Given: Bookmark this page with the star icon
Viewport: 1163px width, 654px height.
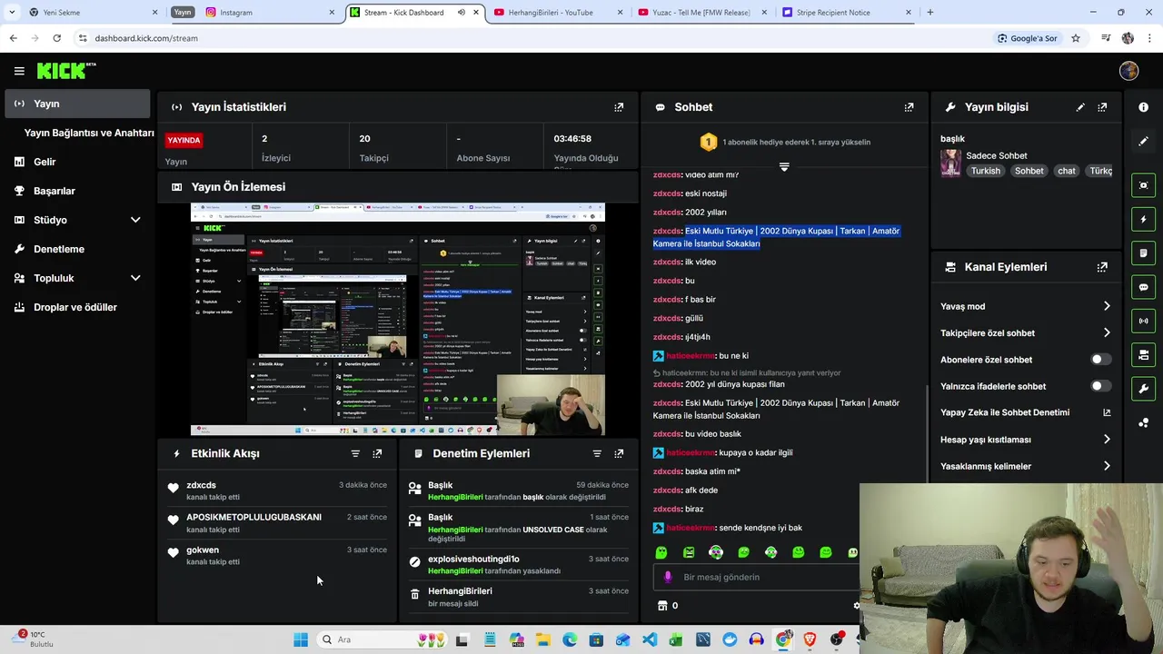Looking at the screenshot, I should [1076, 38].
